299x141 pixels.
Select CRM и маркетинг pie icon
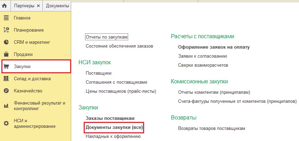[6, 42]
